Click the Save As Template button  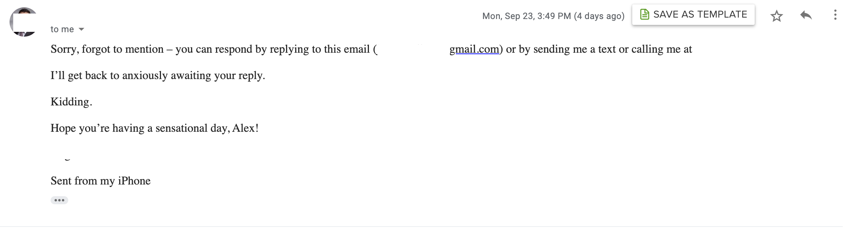[693, 15]
